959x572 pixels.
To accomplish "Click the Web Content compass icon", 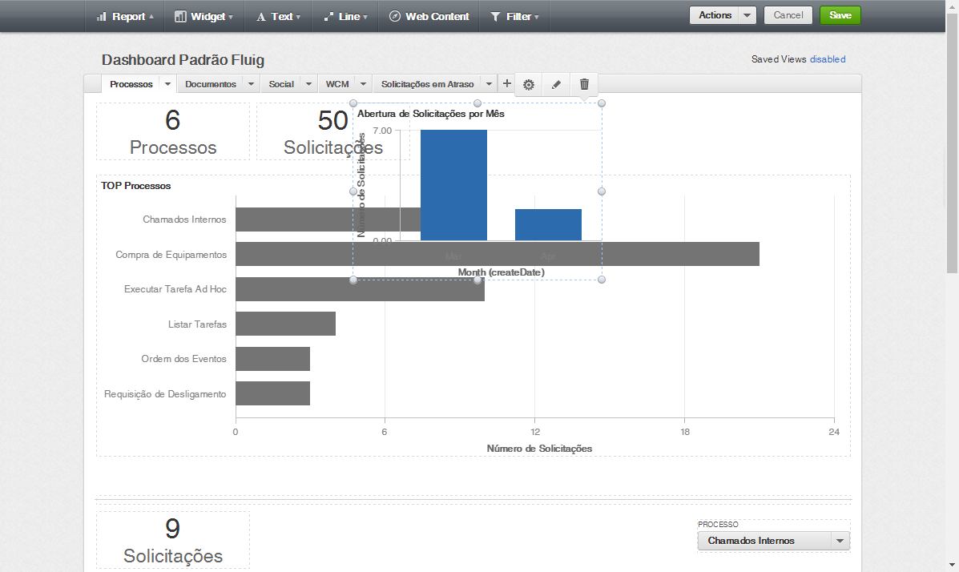I will point(395,16).
